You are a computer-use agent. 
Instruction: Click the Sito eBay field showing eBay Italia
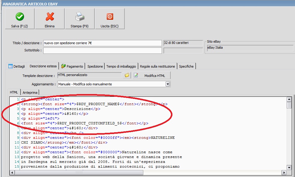(x=250, y=48)
